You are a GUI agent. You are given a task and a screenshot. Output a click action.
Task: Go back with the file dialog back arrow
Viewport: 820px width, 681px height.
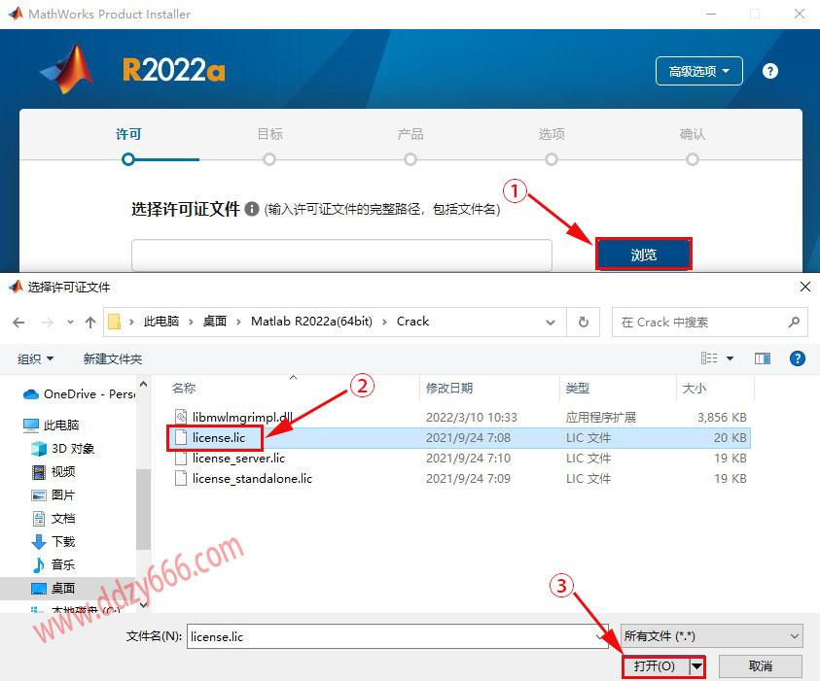click(x=18, y=323)
